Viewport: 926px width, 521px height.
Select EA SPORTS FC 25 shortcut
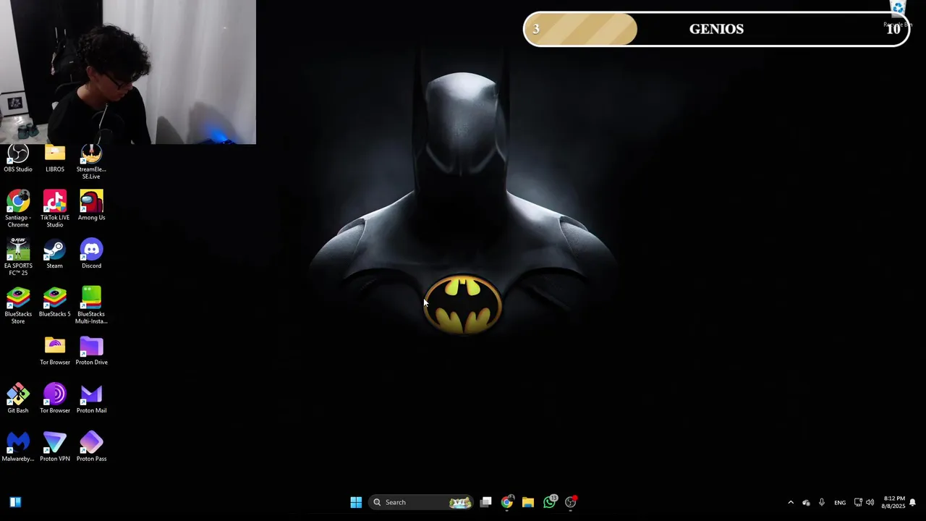(x=18, y=257)
